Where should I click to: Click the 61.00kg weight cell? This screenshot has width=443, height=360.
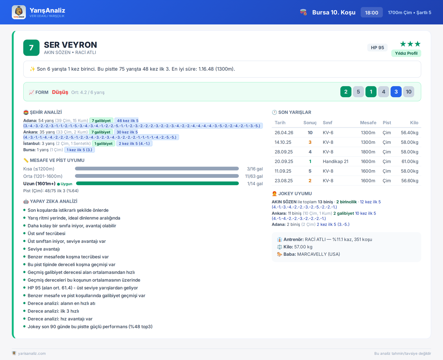(x=410, y=161)
